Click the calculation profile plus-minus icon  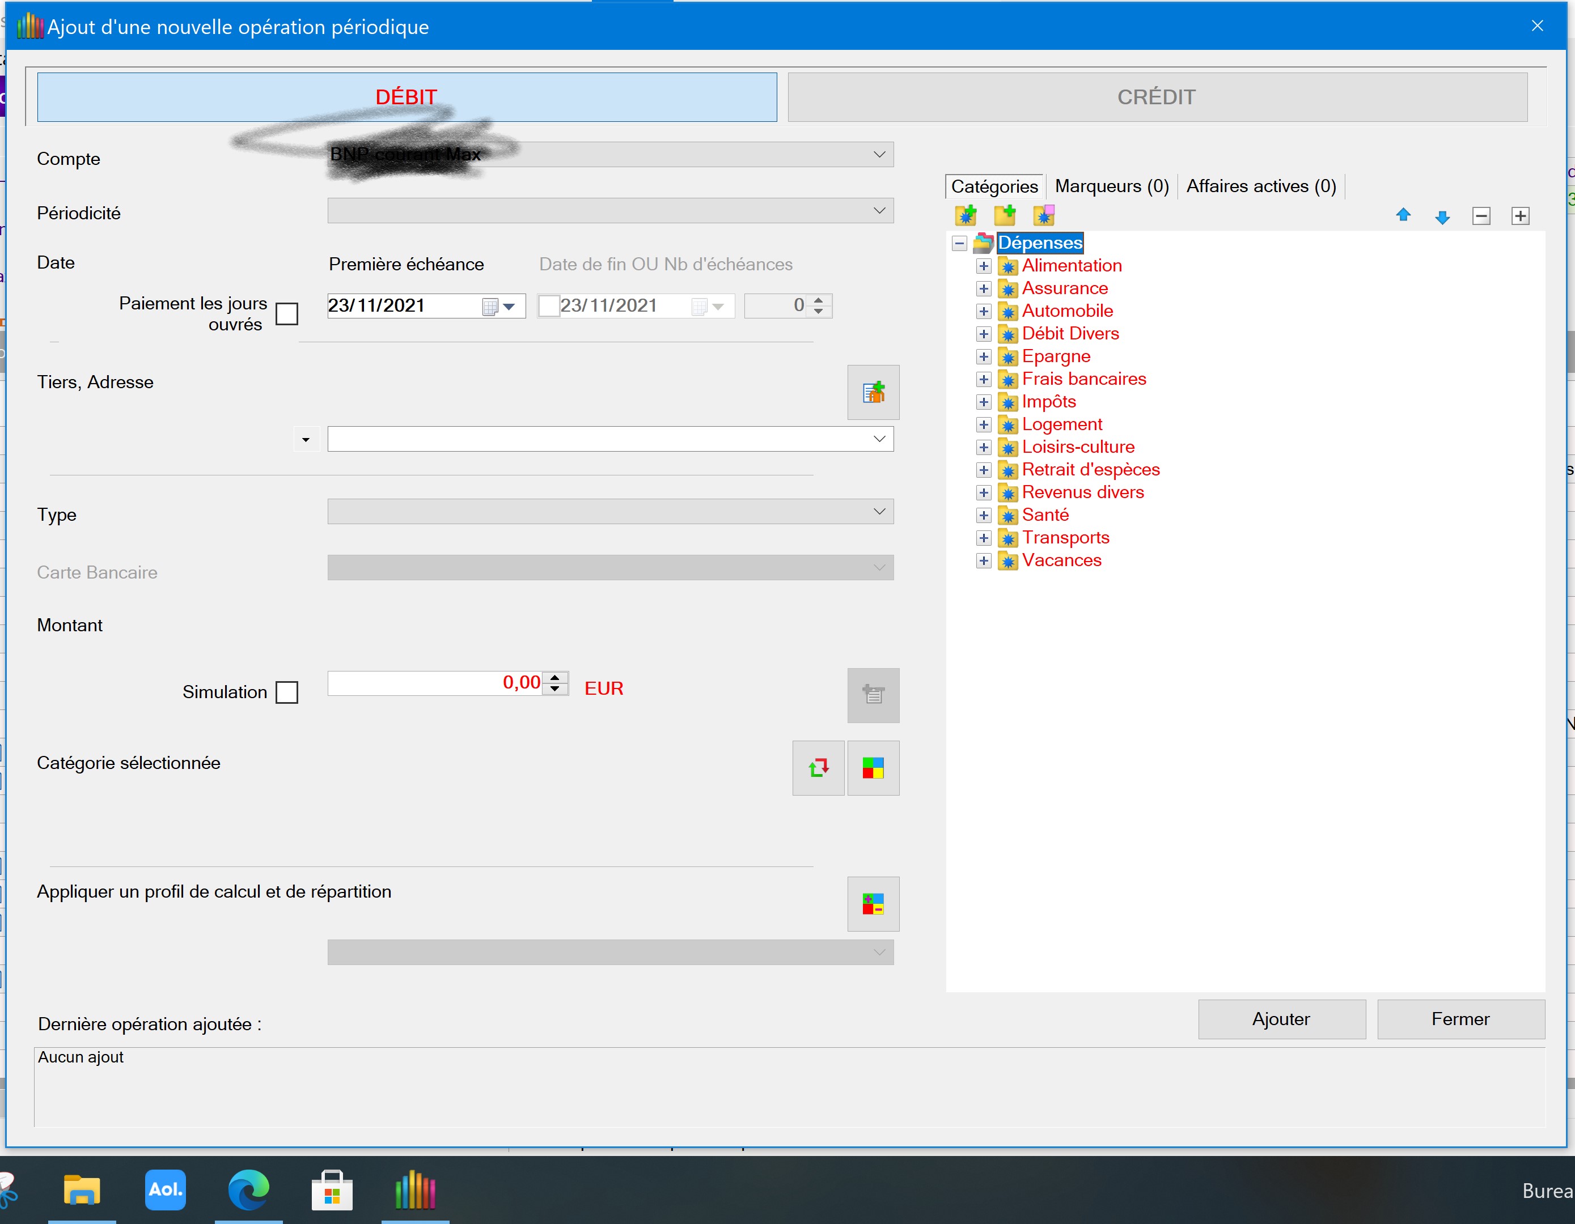coord(873,903)
